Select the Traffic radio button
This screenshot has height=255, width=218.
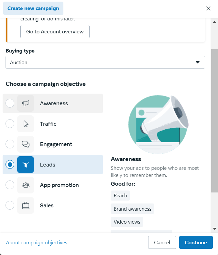pyautogui.click(x=10, y=124)
